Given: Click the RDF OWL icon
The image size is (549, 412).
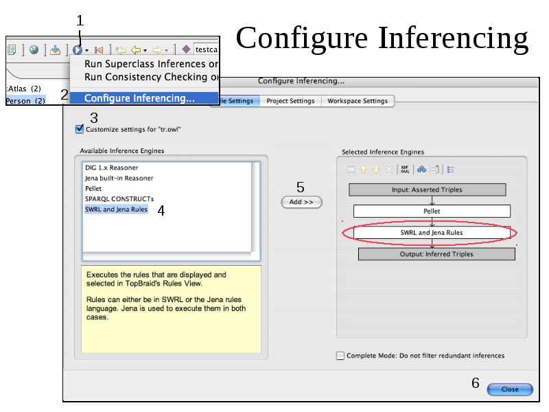Looking at the screenshot, I should pos(405,170).
